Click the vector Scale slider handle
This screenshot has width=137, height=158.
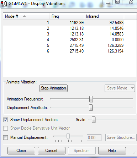[x=94, y=120]
